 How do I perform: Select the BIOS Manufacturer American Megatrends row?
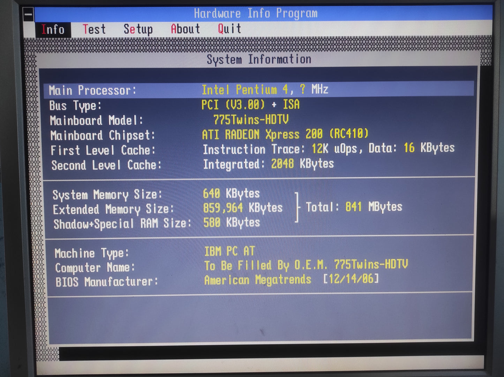(x=216, y=280)
